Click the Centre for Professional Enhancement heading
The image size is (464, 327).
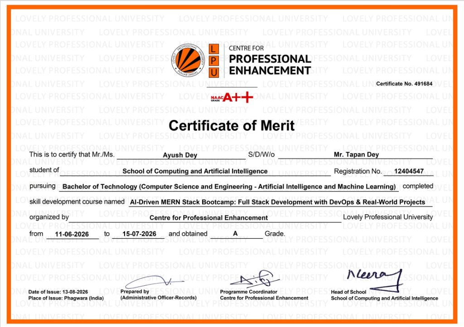tap(270, 61)
